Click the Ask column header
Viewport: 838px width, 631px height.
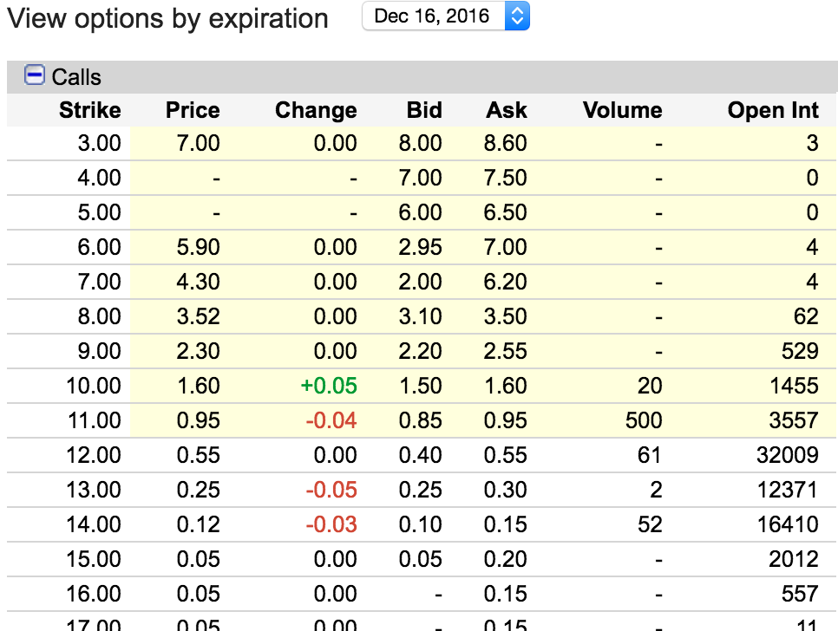click(x=506, y=110)
